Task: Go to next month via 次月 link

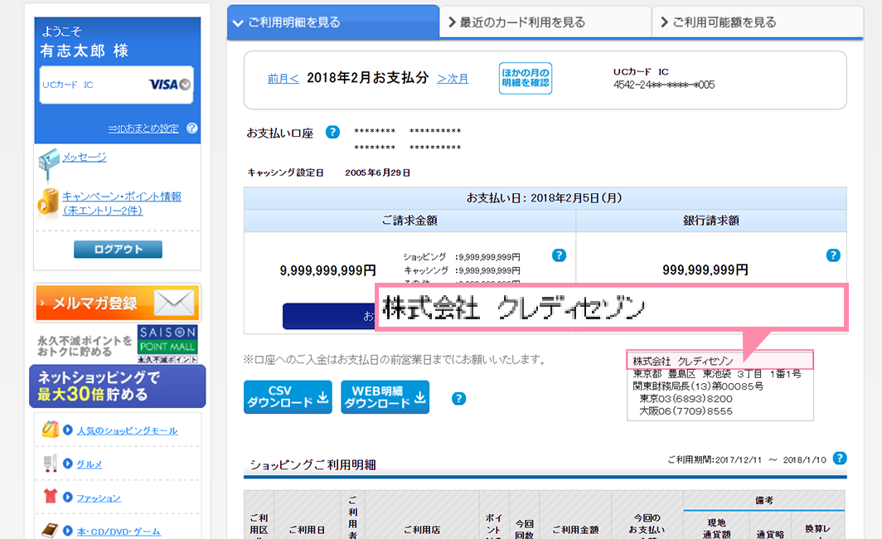Action: (x=453, y=79)
